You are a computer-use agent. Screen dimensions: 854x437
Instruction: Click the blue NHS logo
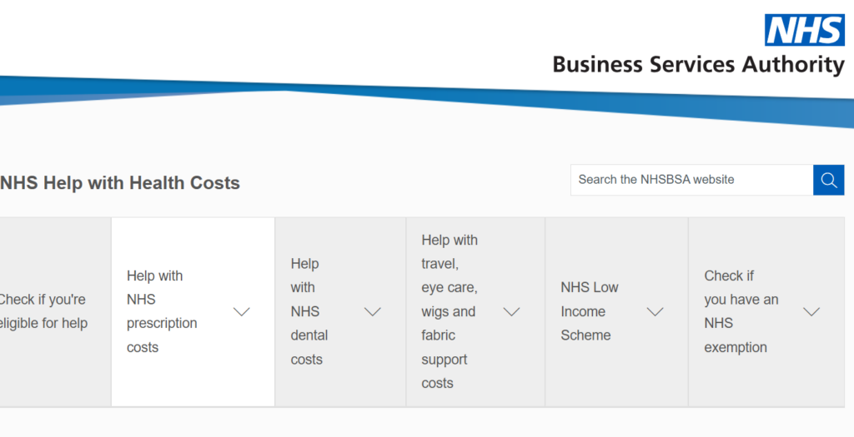(x=805, y=30)
